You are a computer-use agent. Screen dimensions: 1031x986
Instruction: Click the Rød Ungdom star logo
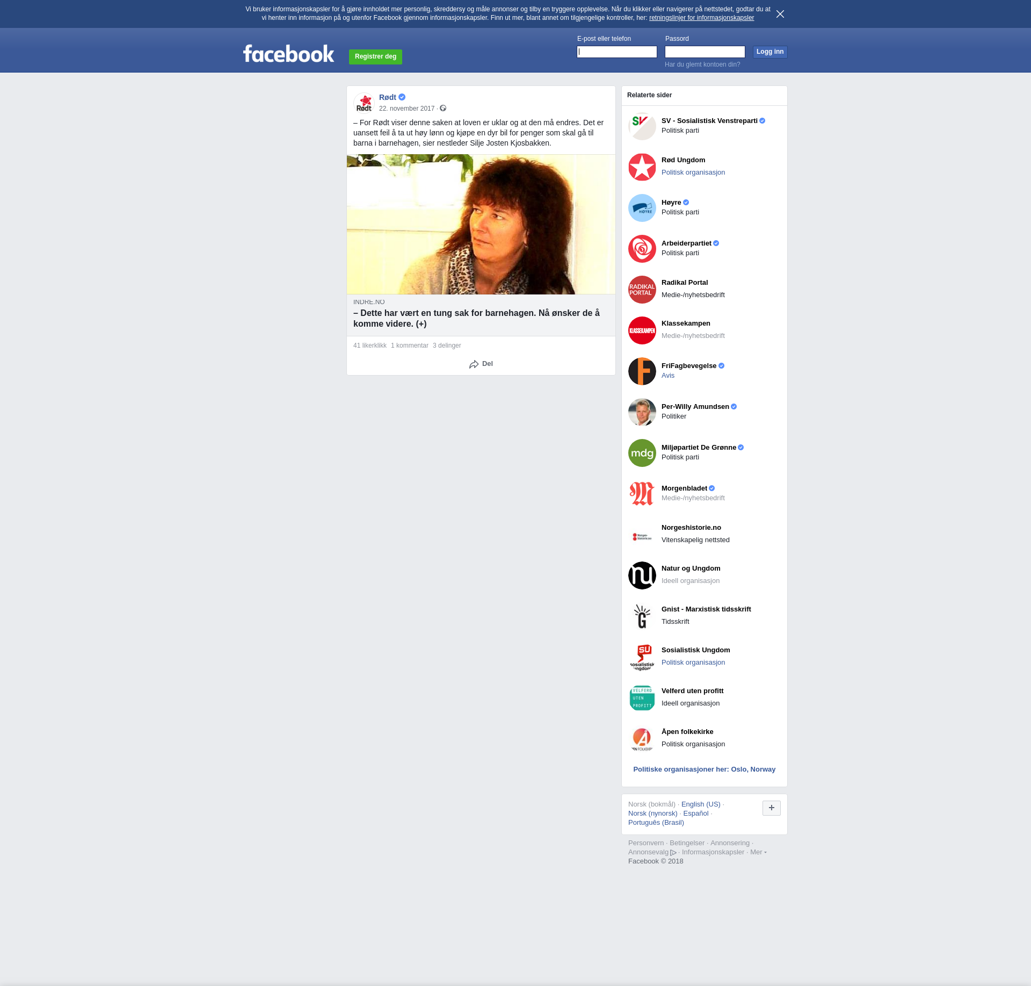tap(642, 167)
